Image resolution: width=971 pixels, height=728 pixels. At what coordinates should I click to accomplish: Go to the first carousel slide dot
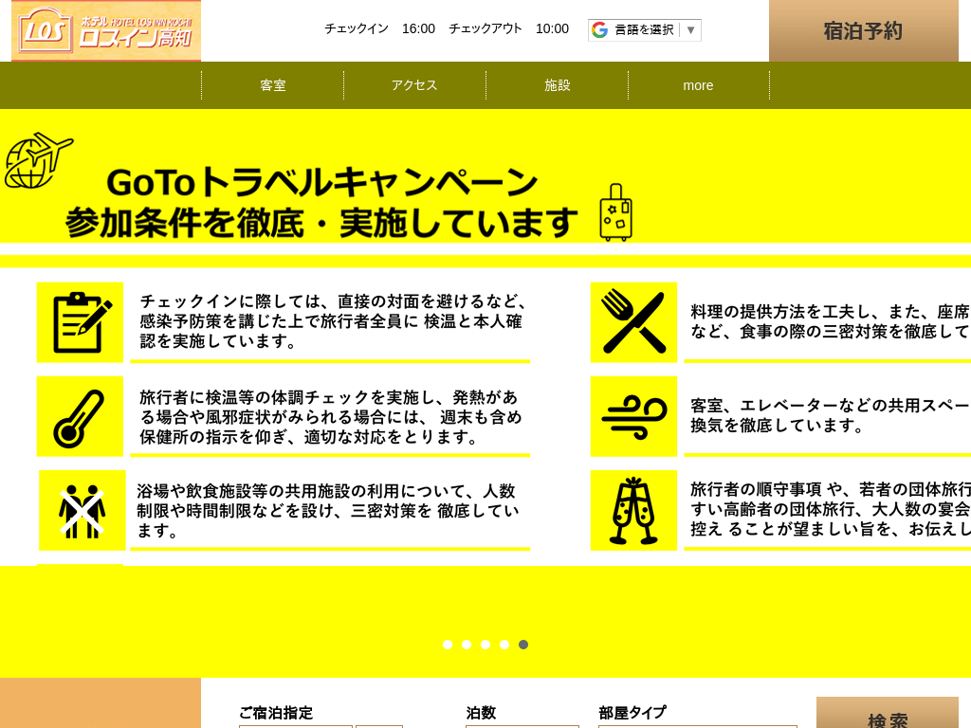(448, 645)
